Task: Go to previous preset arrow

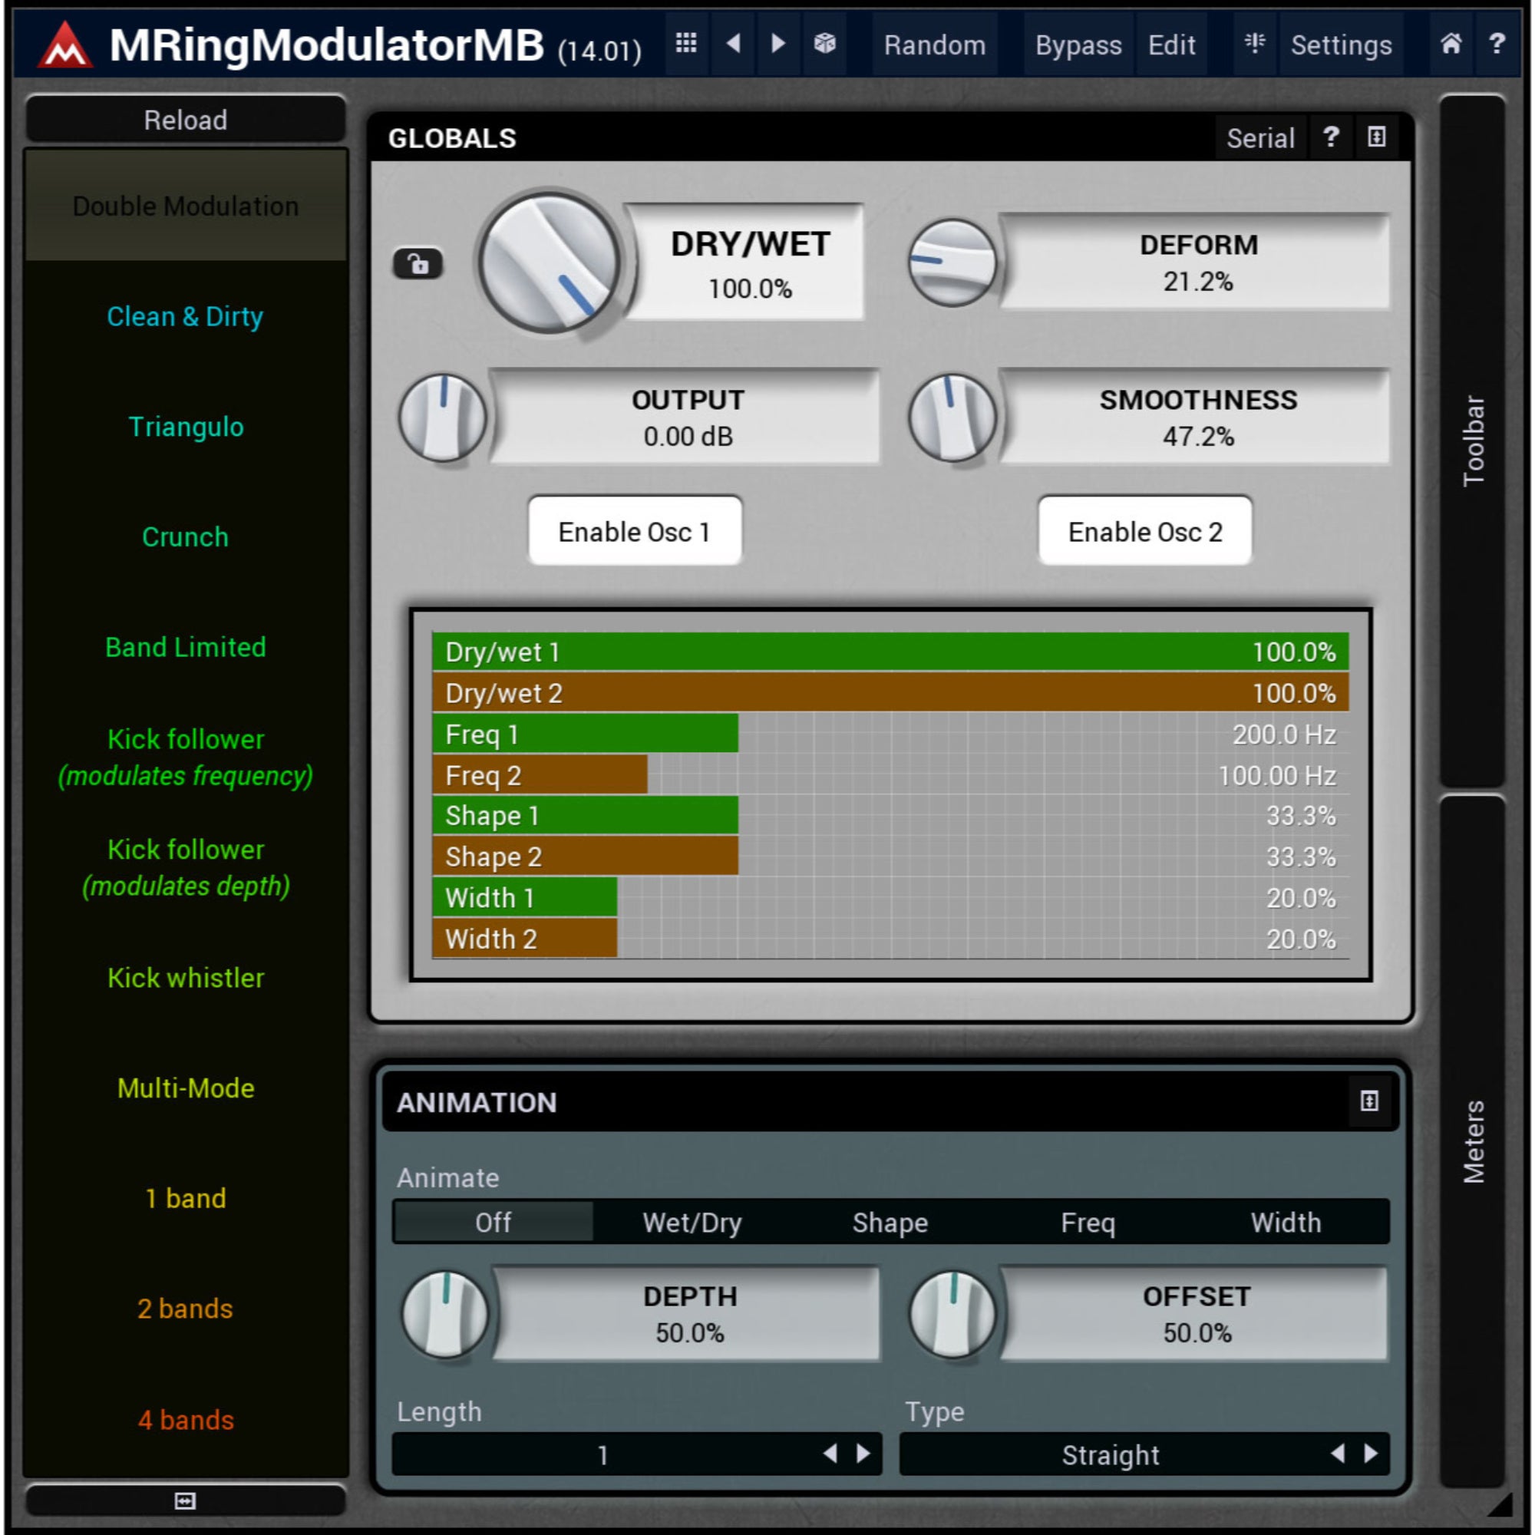Action: coord(733,44)
